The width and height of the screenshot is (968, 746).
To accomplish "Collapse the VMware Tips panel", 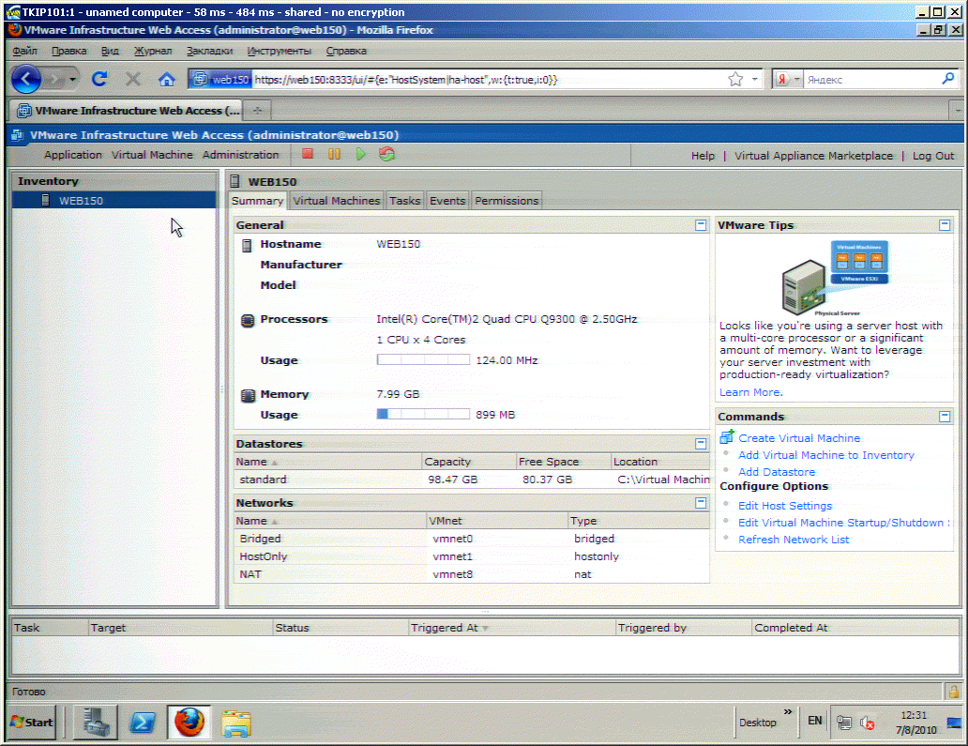I will pos(944,225).
